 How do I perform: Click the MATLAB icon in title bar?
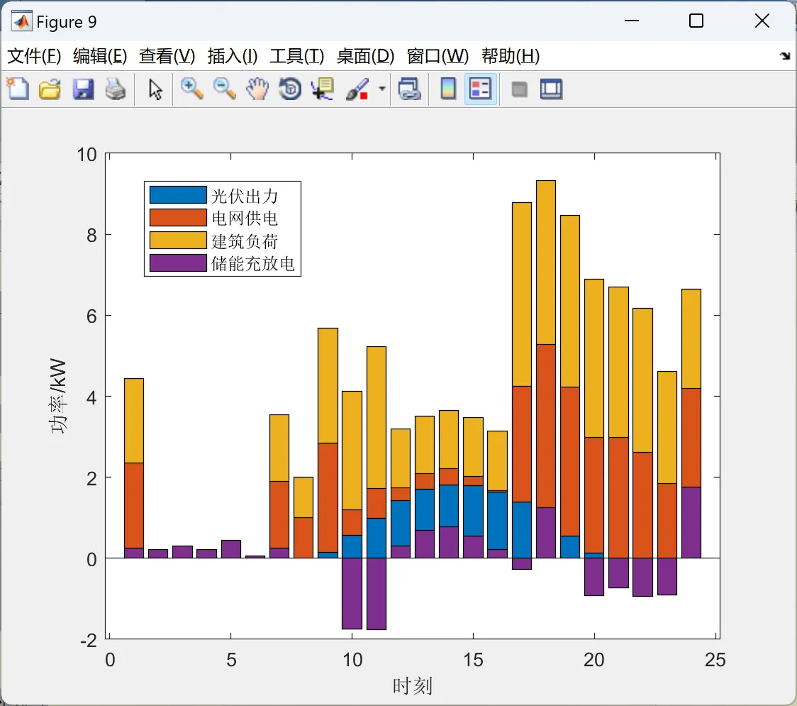pyautogui.click(x=21, y=21)
